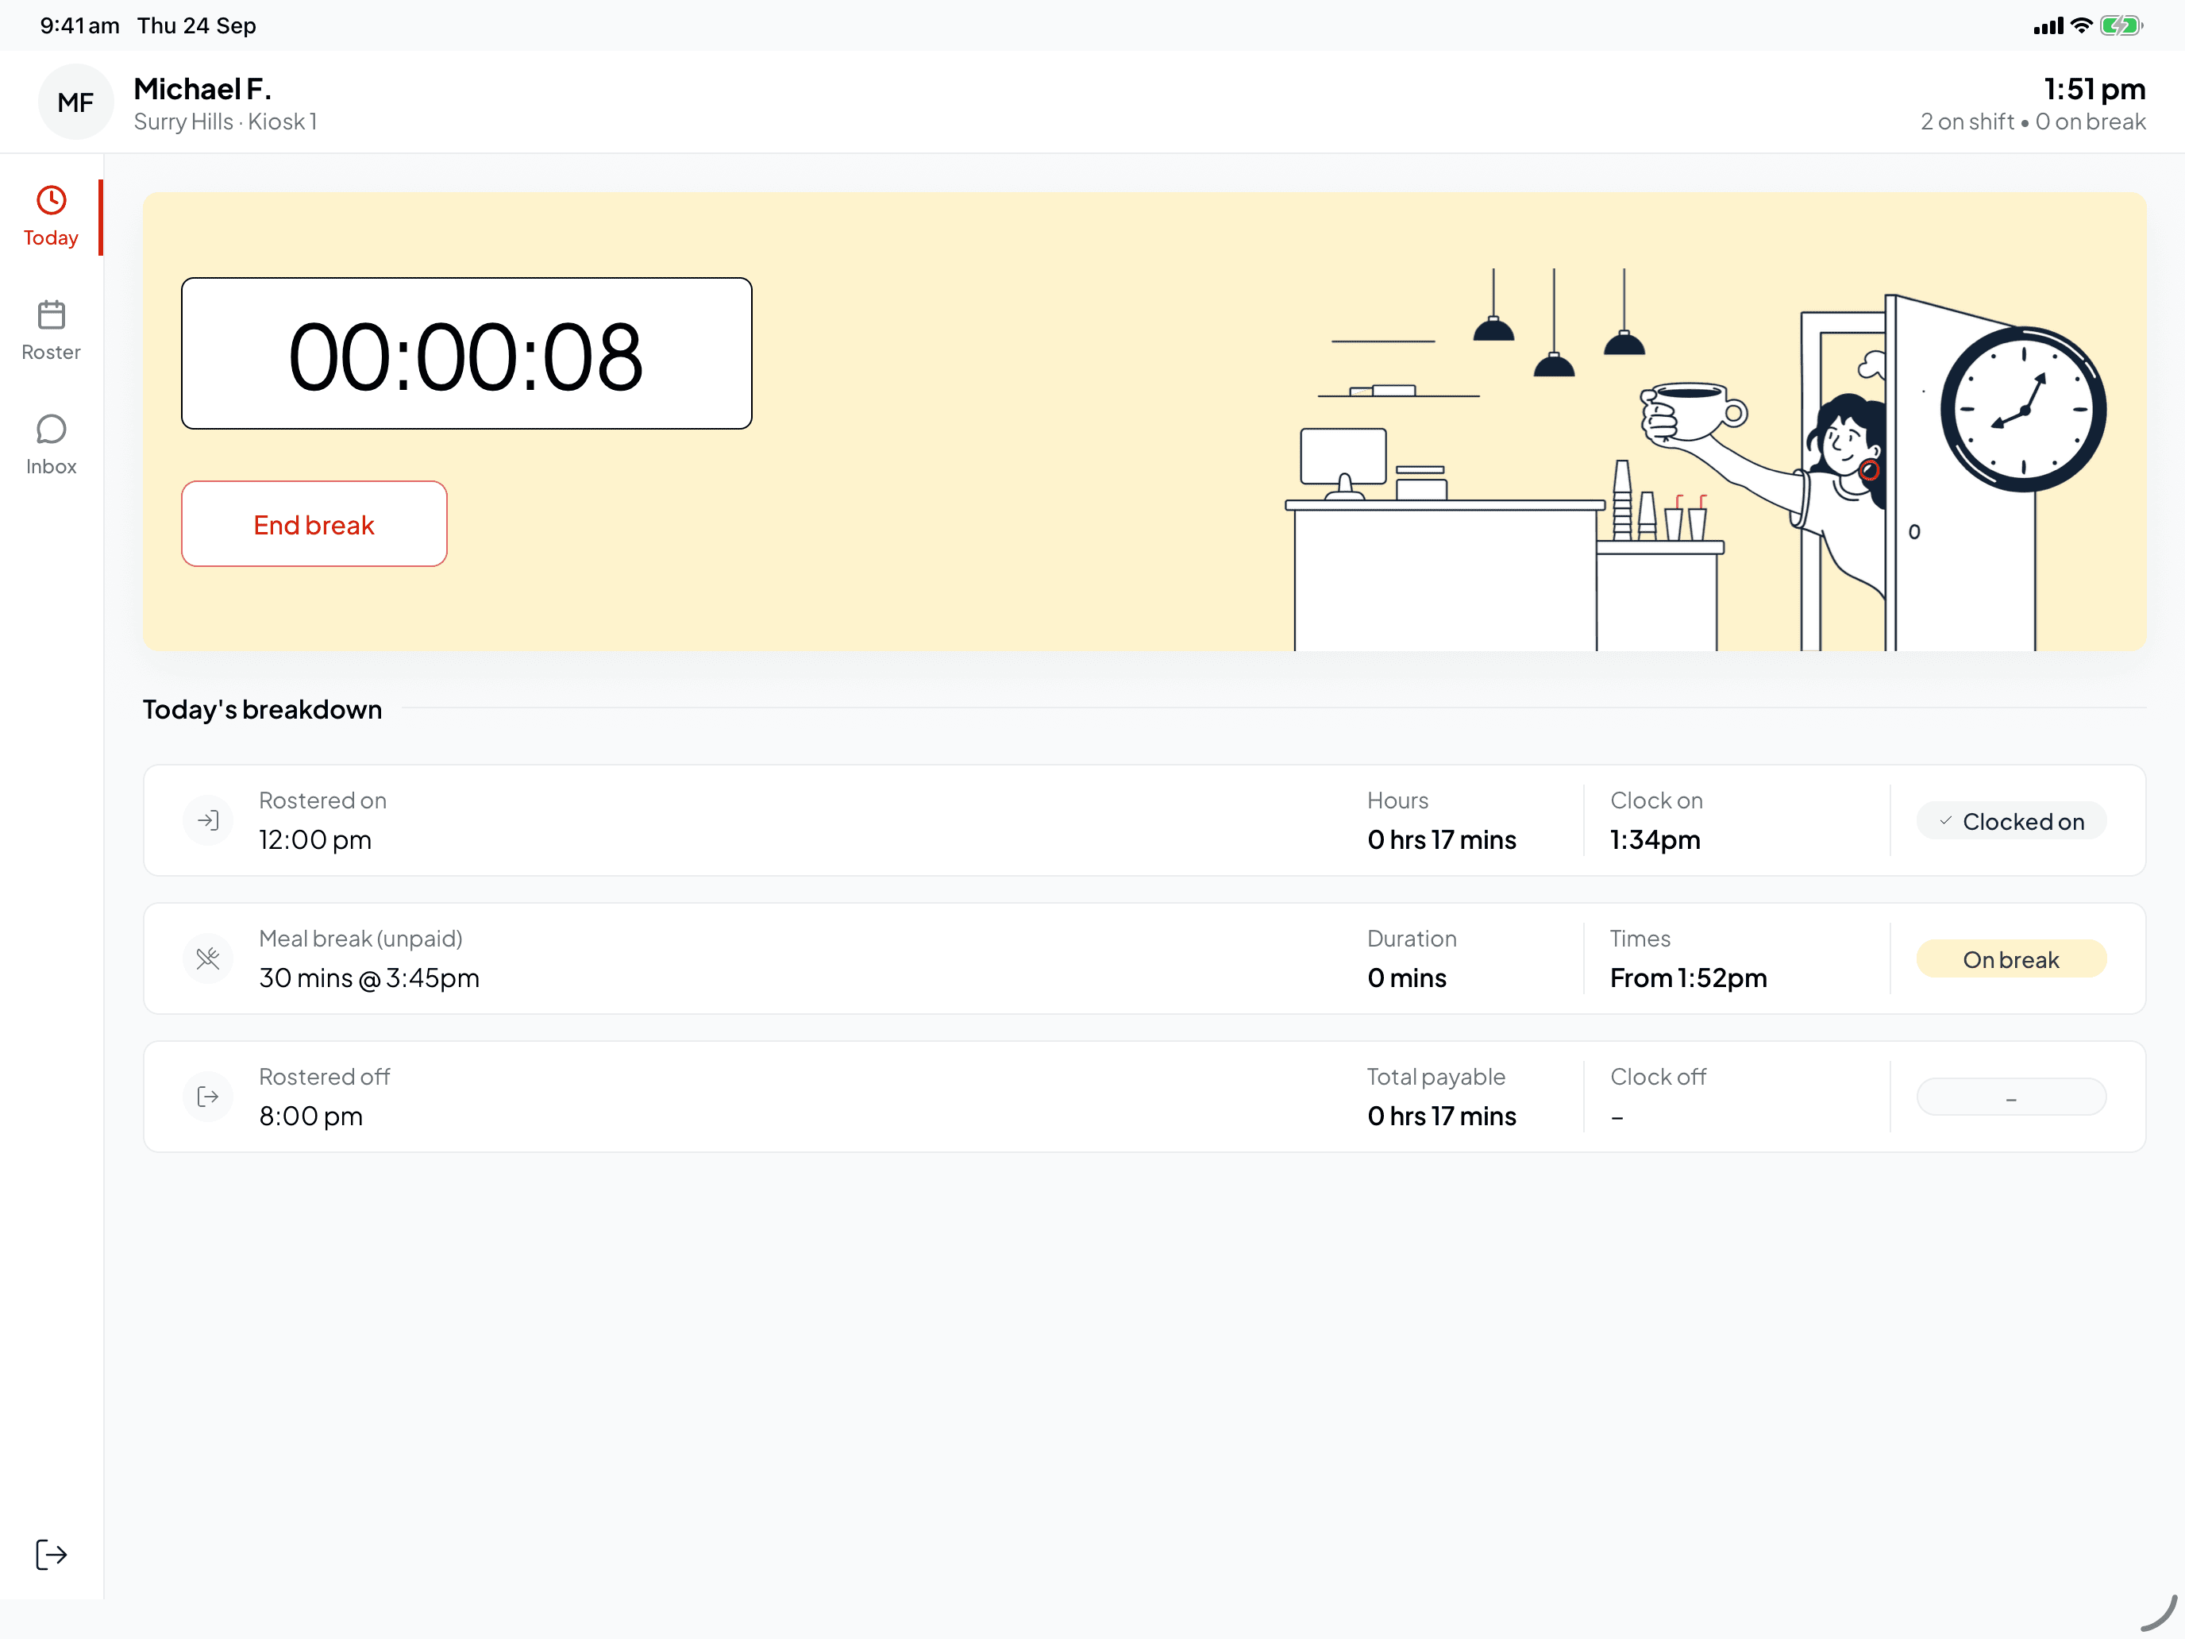2185x1639 pixels.
Task: Click the Inbox speech bubble icon
Action: coord(52,429)
